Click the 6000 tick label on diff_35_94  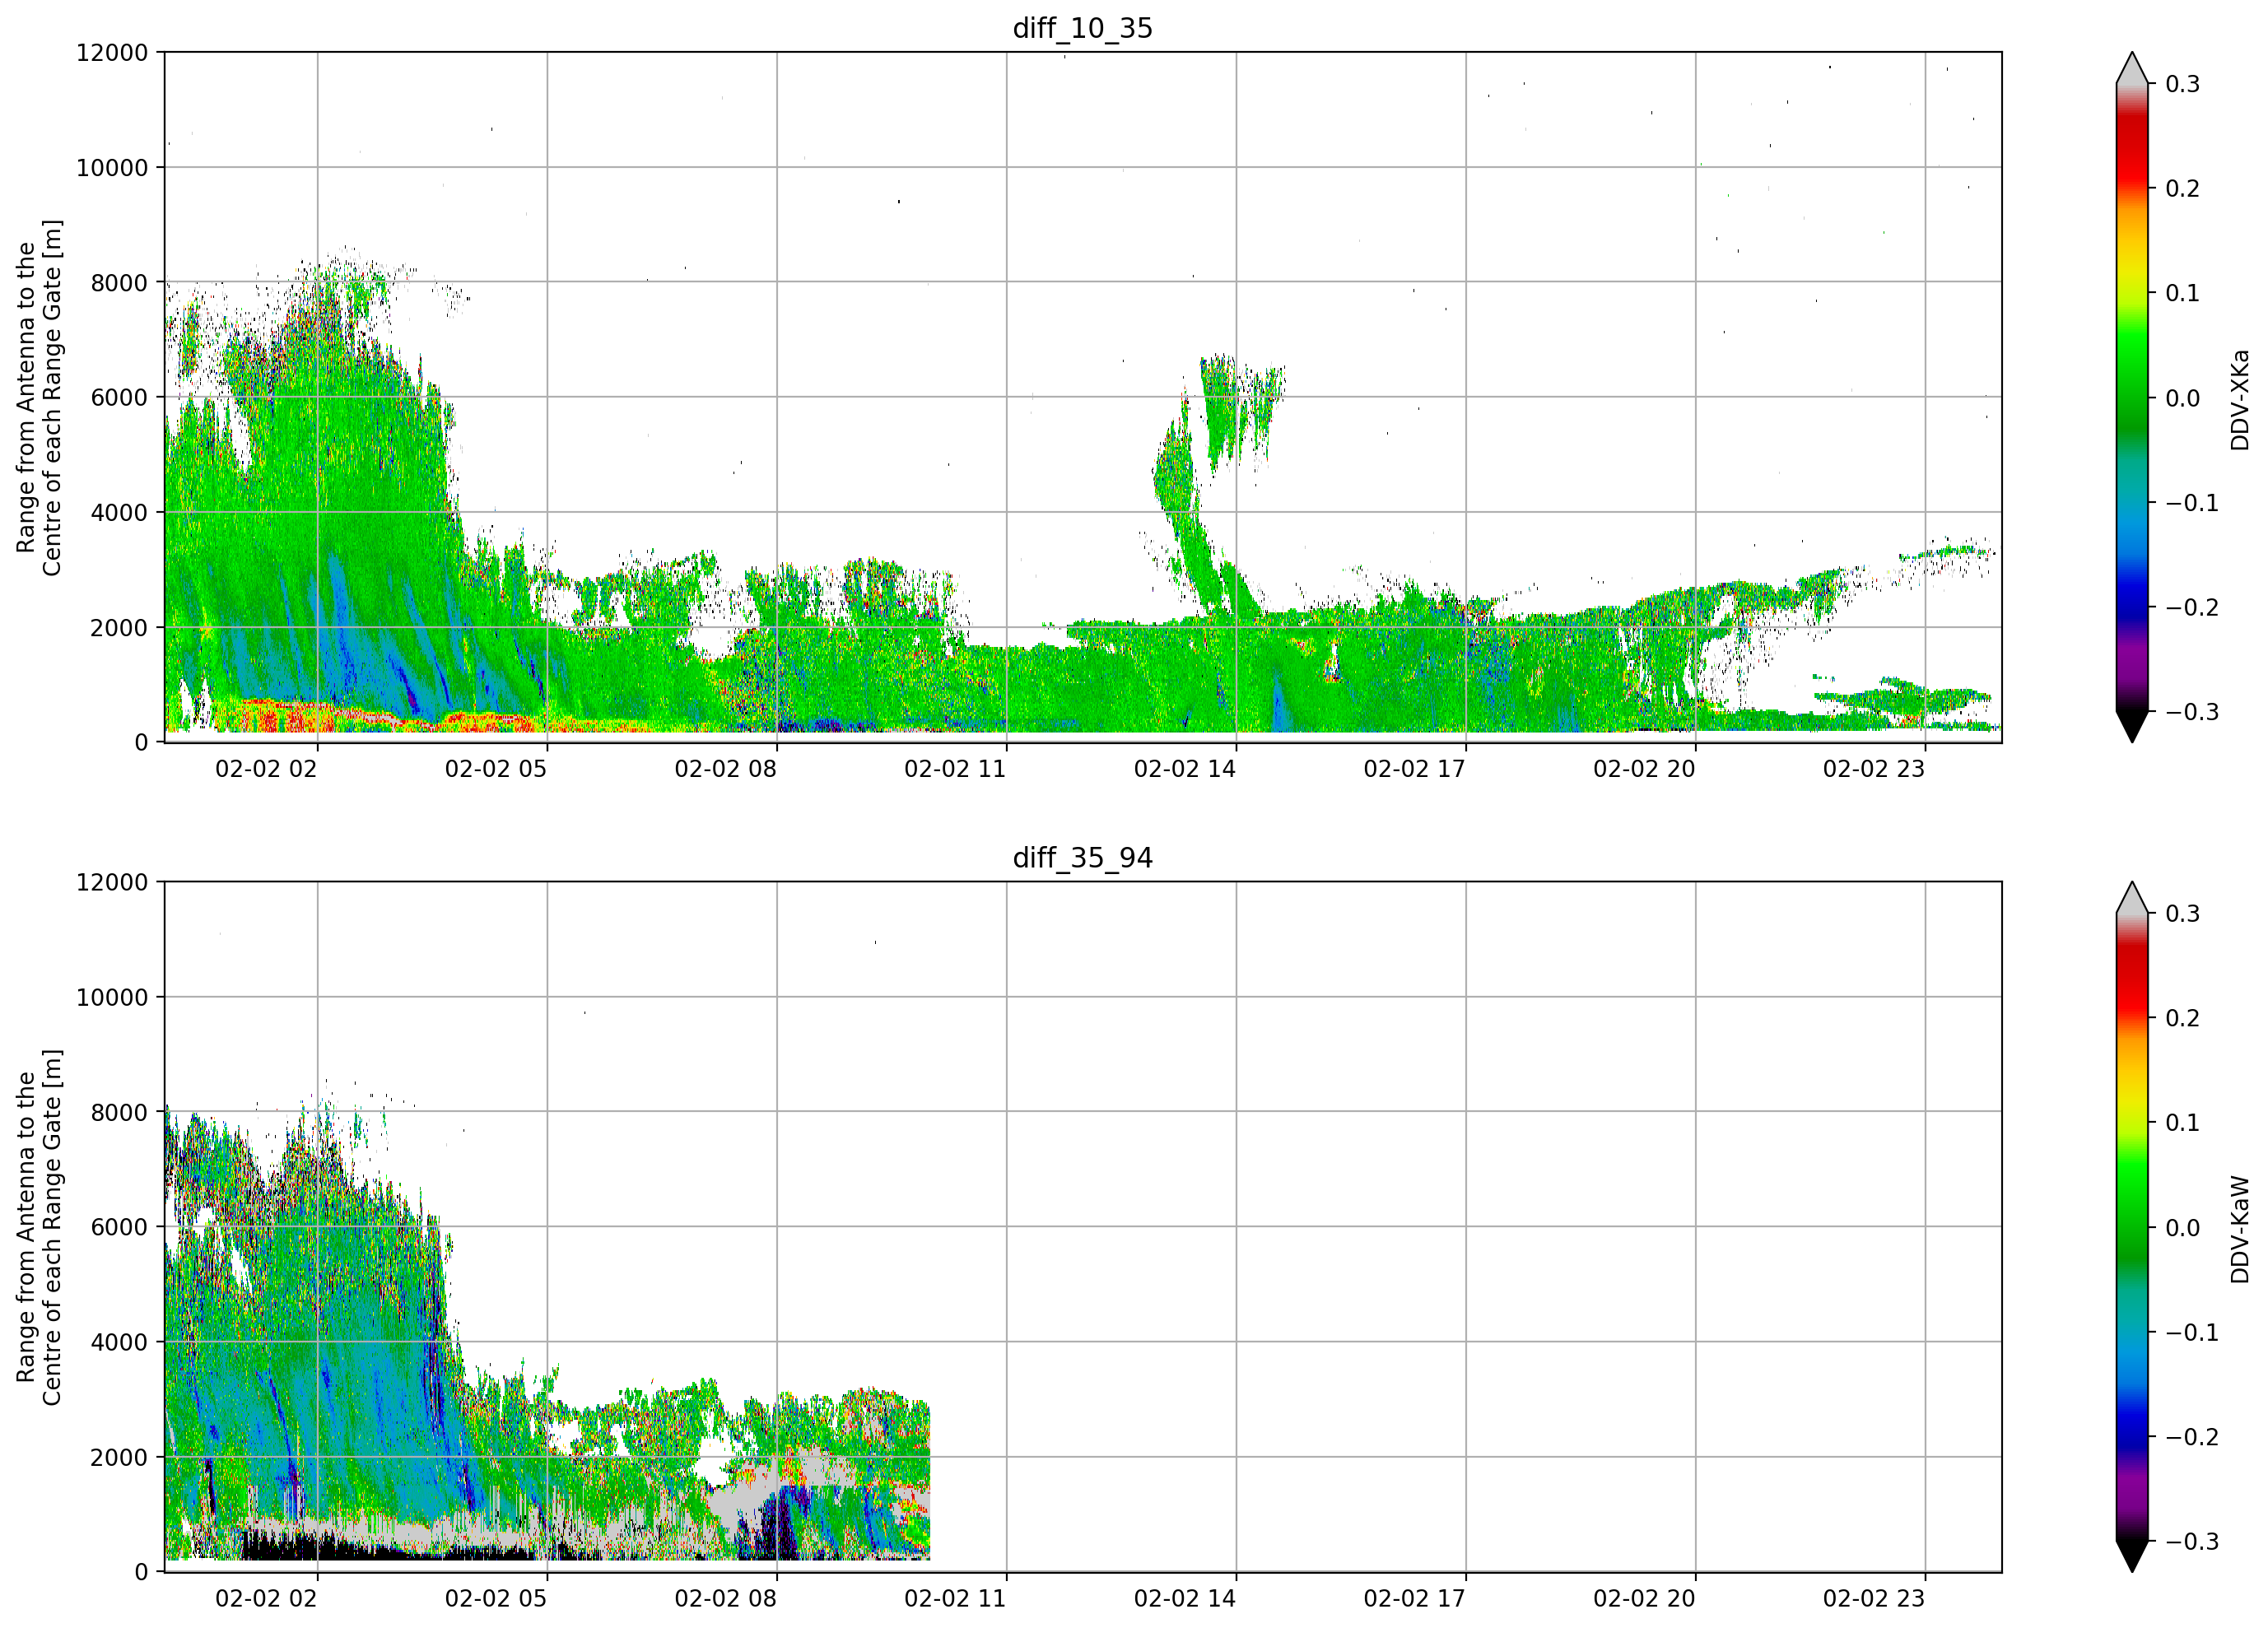119,1227
